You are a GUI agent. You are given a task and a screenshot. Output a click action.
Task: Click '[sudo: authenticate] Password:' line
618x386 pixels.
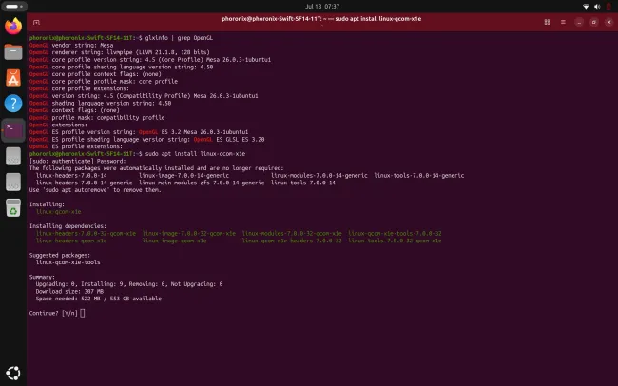(x=77, y=161)
